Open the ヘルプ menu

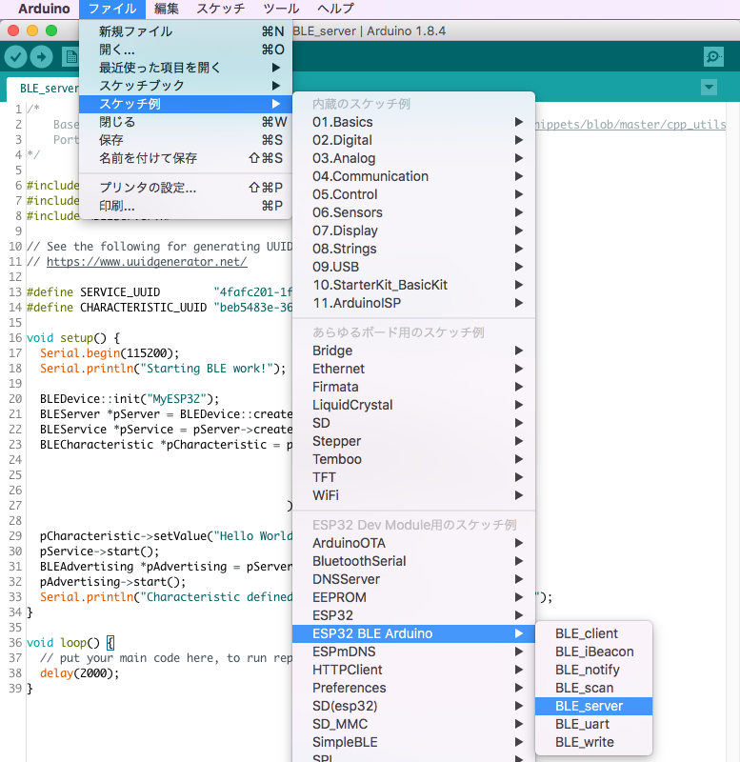click(x=336, y=9)
